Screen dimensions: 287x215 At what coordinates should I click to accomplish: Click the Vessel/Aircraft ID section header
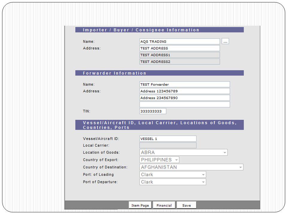(x=159, y=125)
